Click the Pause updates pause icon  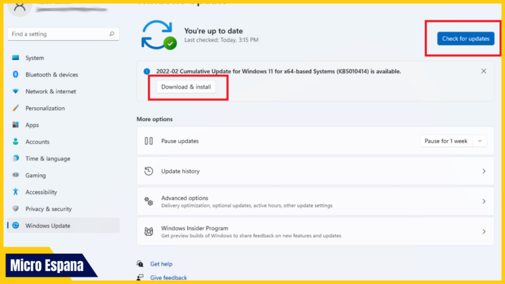tap(149, 141)
